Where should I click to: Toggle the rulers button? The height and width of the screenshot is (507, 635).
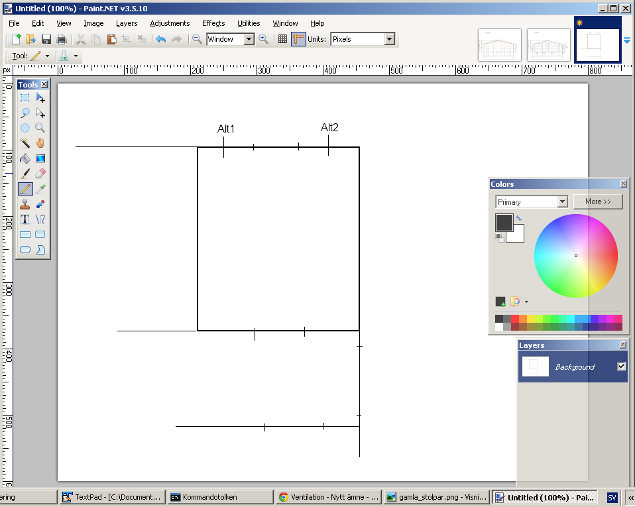(x=298, y=39)
